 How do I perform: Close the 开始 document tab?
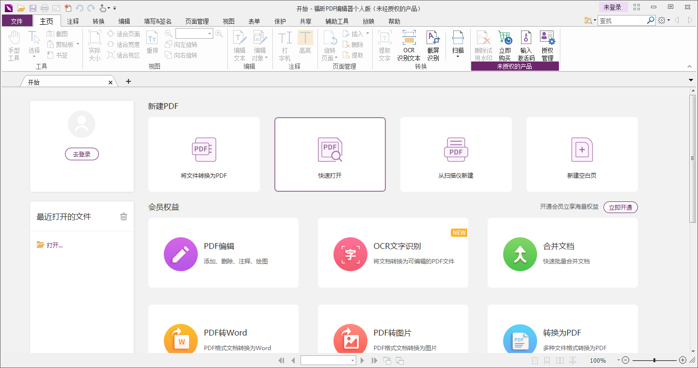point(111,83)
